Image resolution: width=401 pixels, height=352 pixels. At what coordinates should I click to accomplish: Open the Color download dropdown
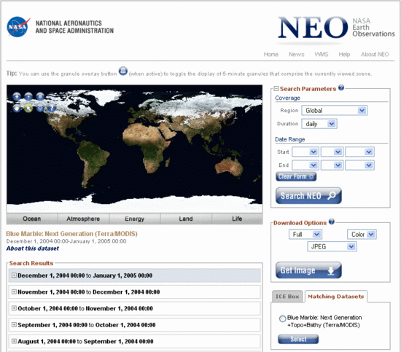click(x=362, y=234)
